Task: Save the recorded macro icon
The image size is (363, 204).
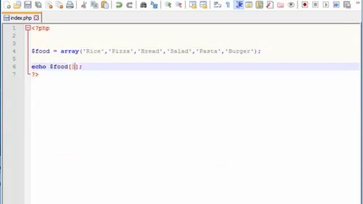Action: 347,5
